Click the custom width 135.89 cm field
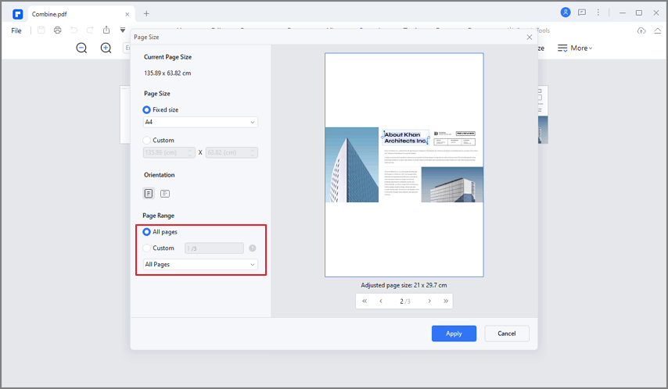This screenshot has height=389, width=668. click(169, 152)
